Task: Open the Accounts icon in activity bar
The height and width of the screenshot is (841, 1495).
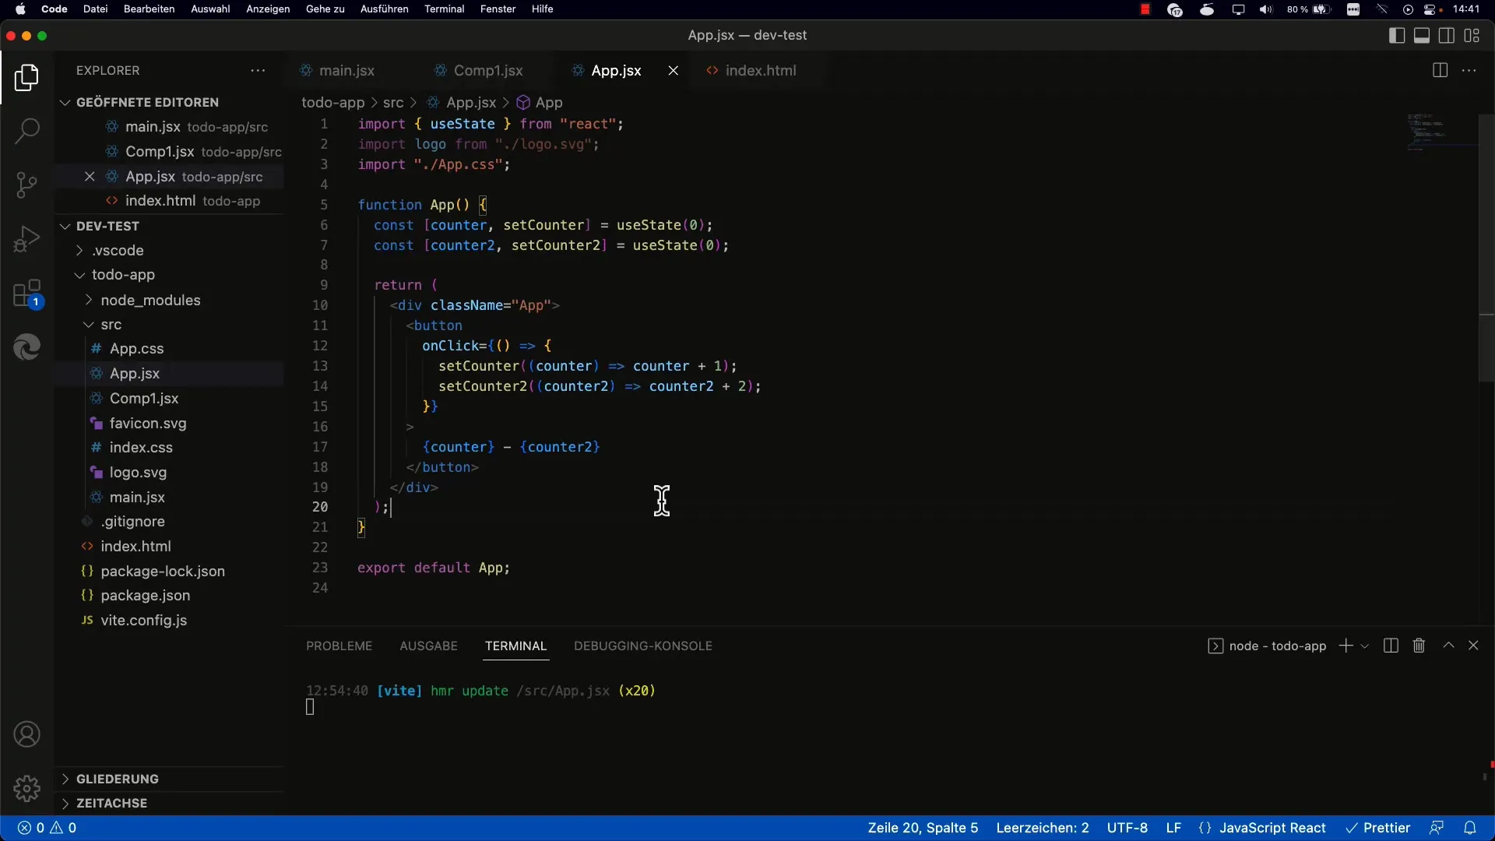Action: point(26,734)
